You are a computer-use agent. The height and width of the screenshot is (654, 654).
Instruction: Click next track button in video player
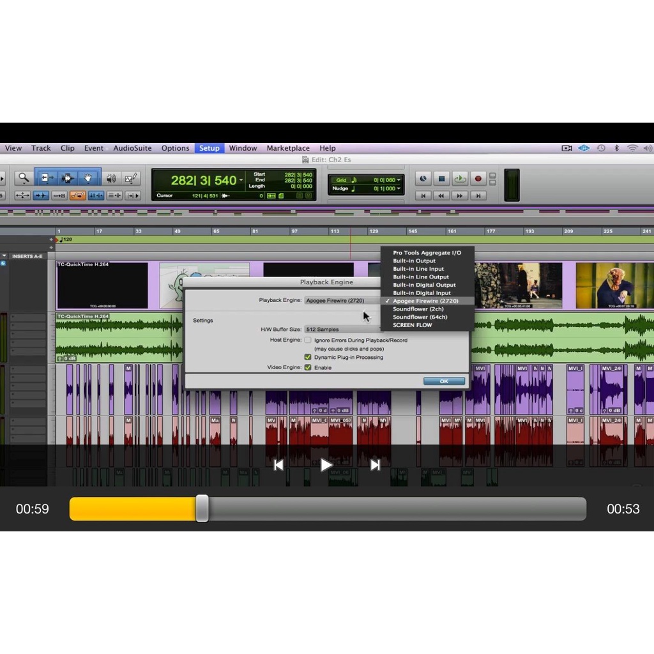[375, 465]
